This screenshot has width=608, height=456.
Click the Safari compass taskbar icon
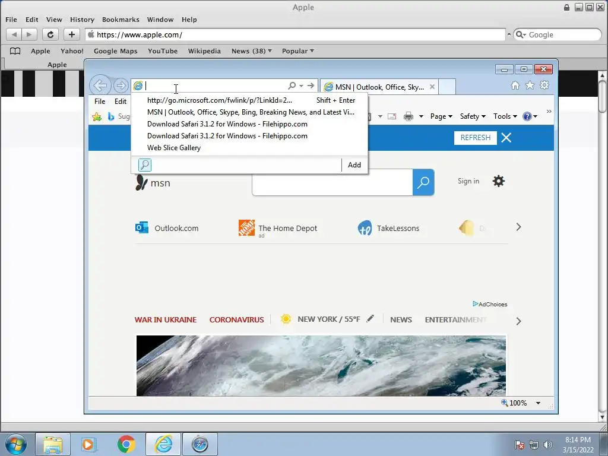(x=199, y=444)
